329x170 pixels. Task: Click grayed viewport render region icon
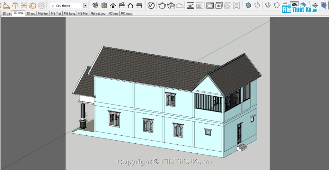click(199, 6)
